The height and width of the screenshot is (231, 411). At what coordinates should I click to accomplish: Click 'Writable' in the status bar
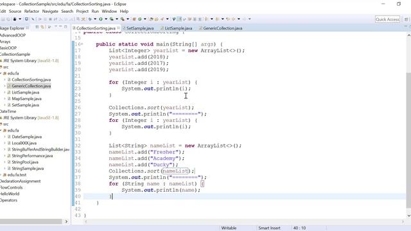point(229,228)
